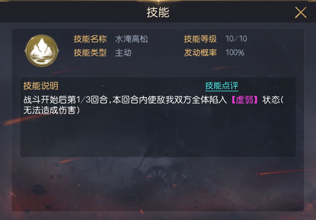
Task: Close the 技能 dialog with the X
Action: pos(301,13)
